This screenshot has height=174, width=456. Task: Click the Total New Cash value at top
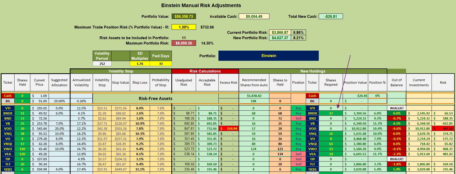point(331,16)
